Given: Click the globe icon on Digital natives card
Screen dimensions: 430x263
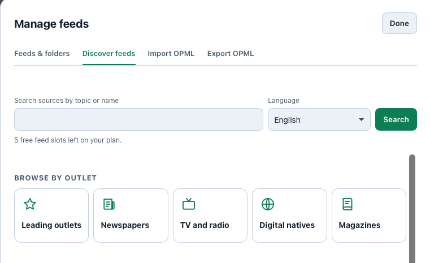Looking at the screenshot, I should (268, 204).
